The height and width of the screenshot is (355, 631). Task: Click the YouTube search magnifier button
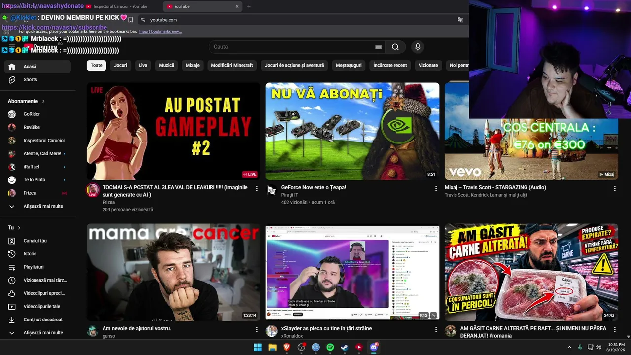(395, 47)
